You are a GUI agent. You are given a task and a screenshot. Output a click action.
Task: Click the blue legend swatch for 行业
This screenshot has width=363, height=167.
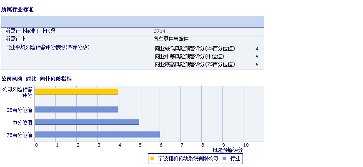point(225,159)
